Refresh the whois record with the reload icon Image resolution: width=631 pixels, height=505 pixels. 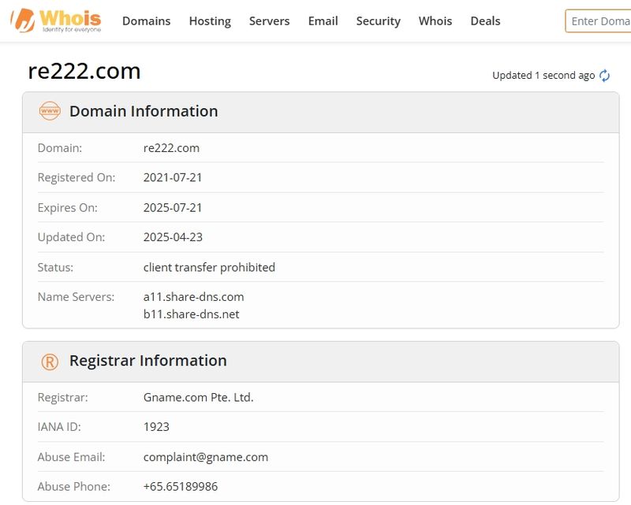tap(604, 76)
